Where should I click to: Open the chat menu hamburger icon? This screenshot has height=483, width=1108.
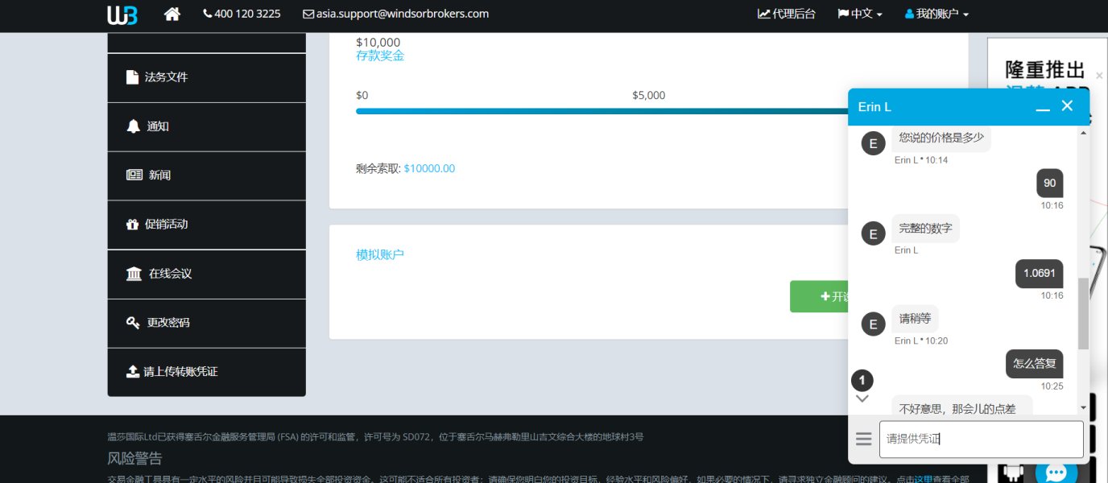click(864, 439)
